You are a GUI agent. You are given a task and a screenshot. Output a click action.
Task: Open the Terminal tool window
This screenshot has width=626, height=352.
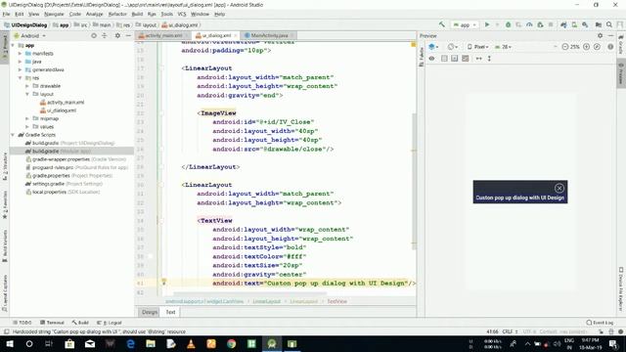pyautogui.click(x=52, y=323)
